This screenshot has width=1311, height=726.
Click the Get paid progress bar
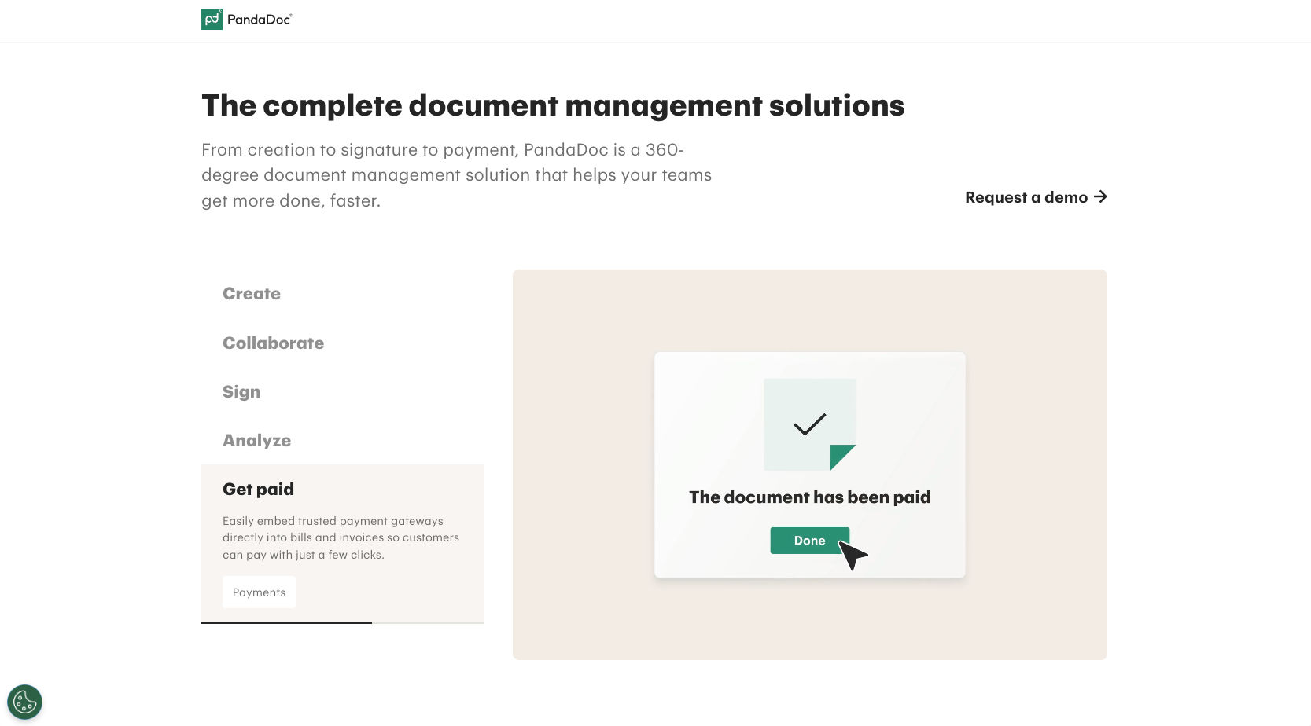pyautogui.click(x=343, y=623)
